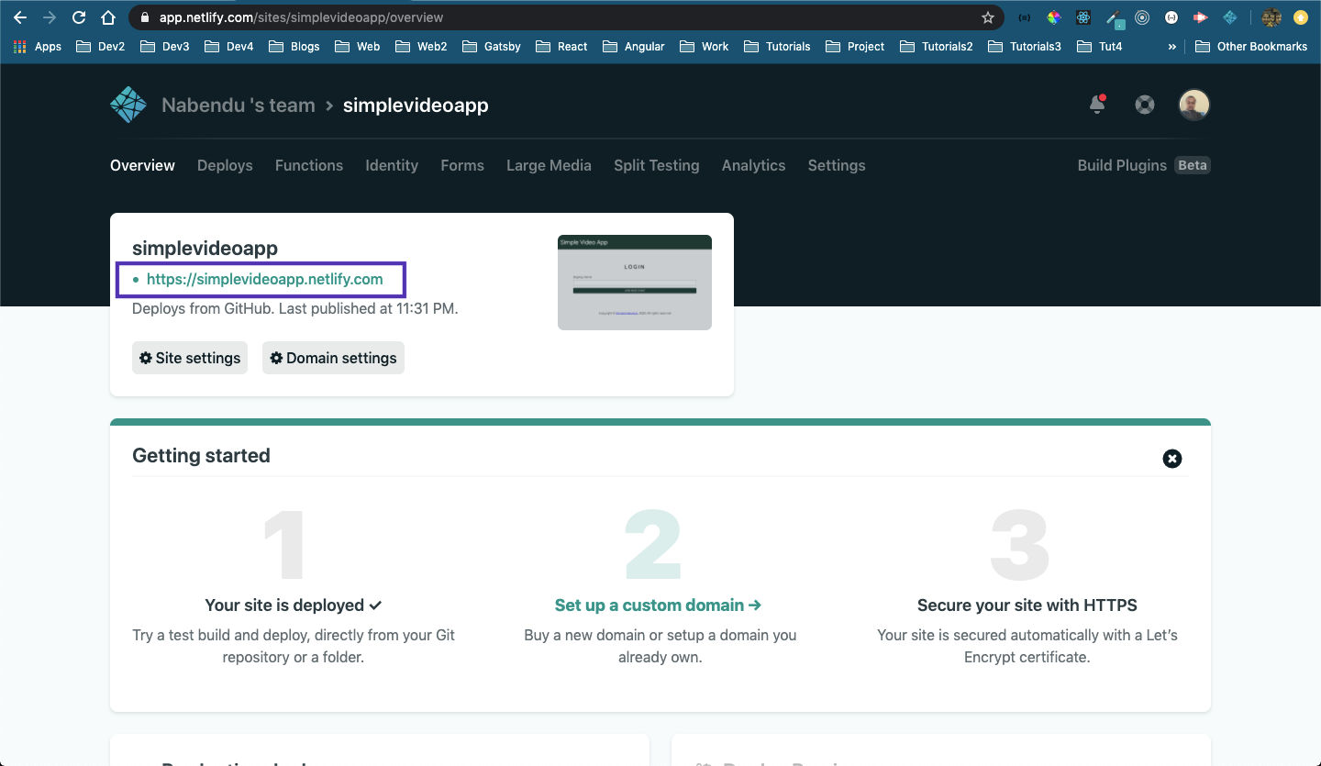Go to the Analytics tab

[x=754, y=165]
